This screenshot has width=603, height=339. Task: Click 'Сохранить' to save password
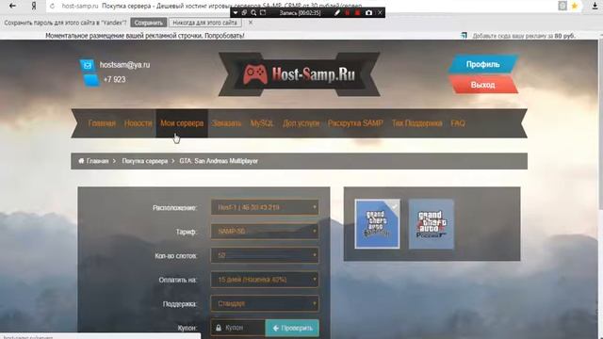pyautogui.click(x=149, y=23)
